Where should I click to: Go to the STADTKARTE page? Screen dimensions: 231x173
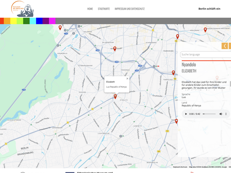[104, 9]
